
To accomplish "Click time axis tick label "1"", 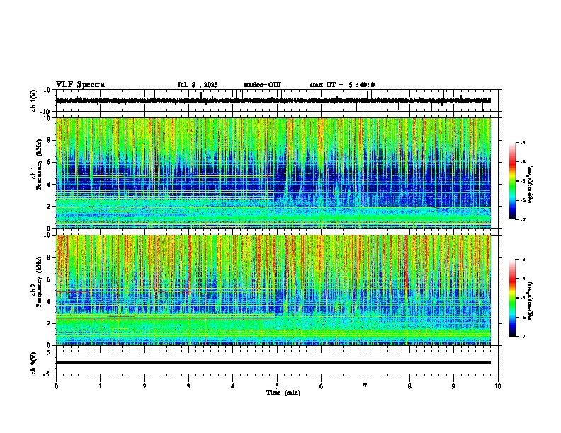I will pos(100,386).
